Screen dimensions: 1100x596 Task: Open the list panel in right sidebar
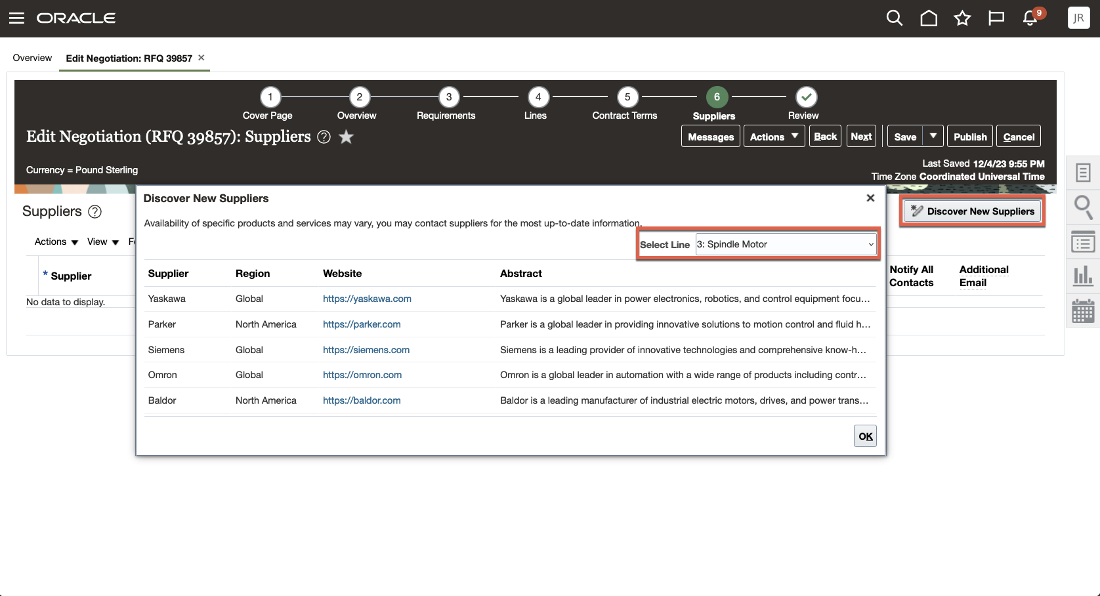[1083, 242]
